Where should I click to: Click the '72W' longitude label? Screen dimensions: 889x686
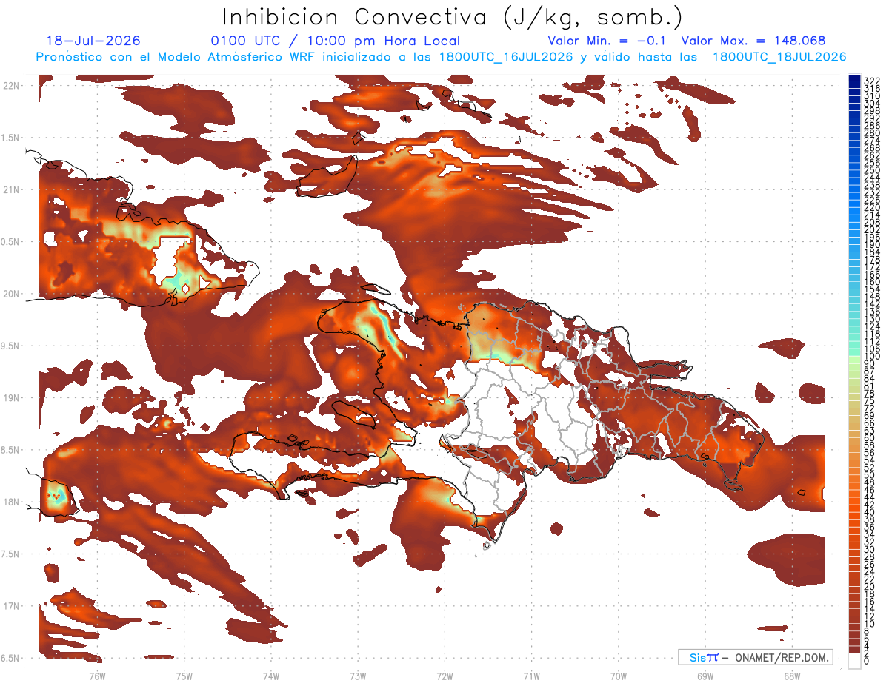(445, 676)
